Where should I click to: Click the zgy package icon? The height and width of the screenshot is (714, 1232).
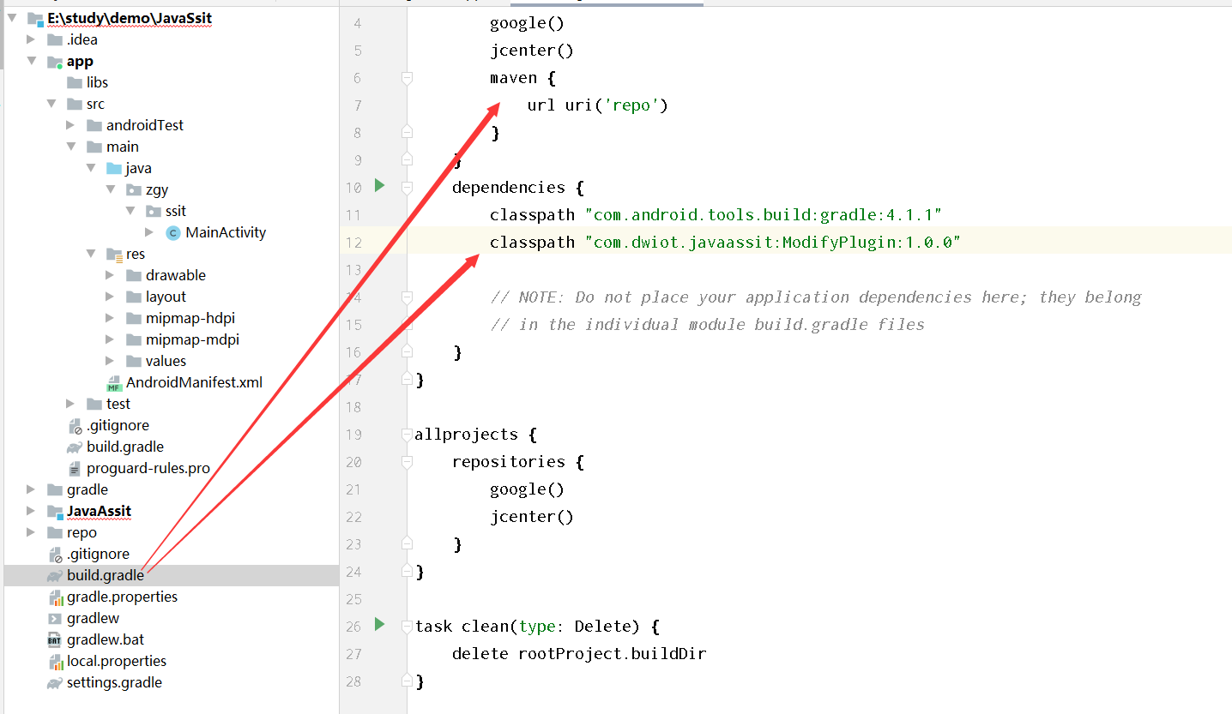134,189
